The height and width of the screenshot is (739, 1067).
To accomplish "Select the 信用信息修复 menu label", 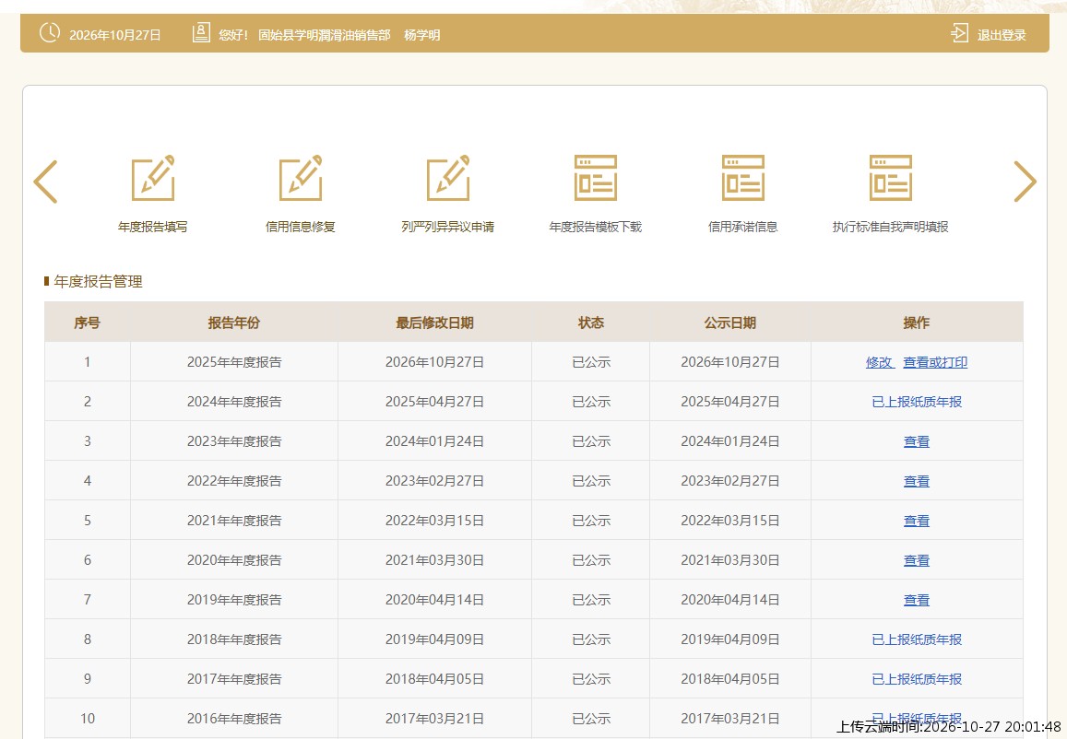I will [x=301, y=227].
